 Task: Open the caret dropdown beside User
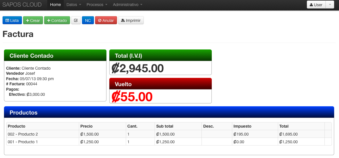click(x=330, y=5)
